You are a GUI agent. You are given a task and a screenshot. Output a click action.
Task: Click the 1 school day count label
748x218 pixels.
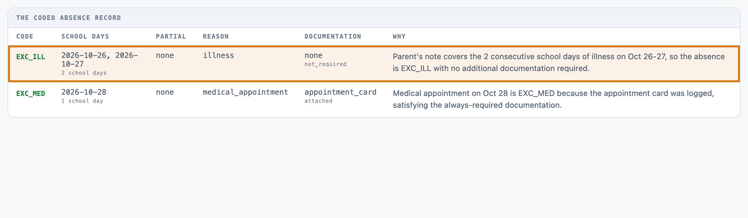(x=82, y=101)
